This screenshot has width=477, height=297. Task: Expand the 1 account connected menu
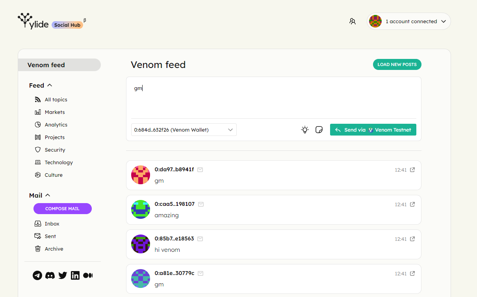[409, 21]
